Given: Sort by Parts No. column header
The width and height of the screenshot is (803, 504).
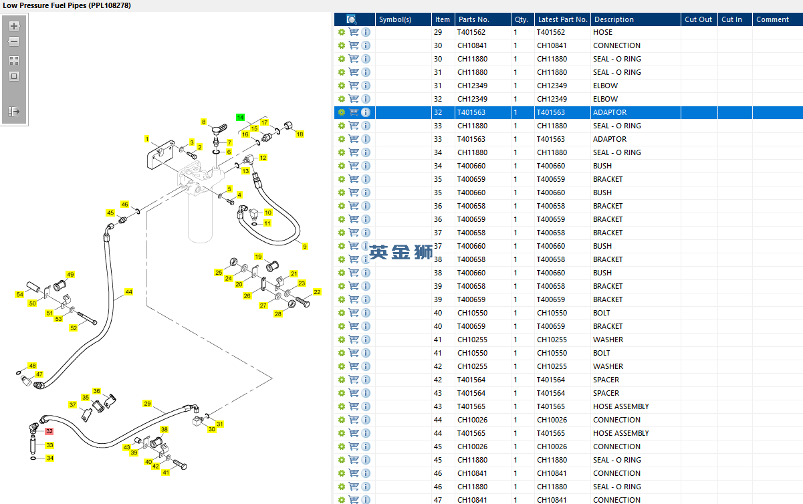Looking at the screenshot, I should pyautogui.click(x=483, y=19).
